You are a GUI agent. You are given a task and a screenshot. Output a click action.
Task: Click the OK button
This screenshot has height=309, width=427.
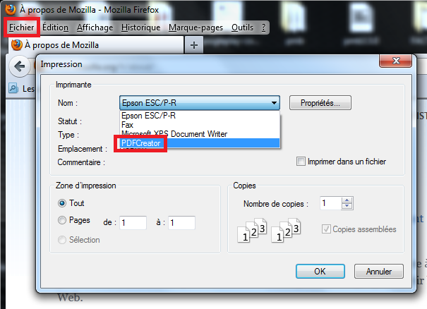[320, 271]
